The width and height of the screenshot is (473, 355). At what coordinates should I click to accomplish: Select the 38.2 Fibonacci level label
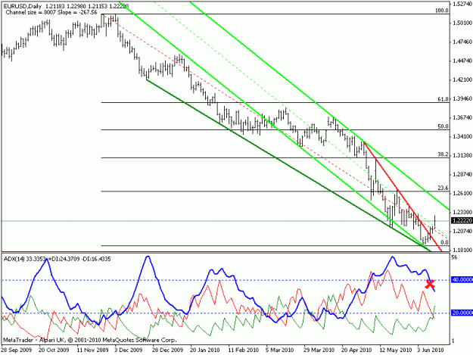(443, 154)
